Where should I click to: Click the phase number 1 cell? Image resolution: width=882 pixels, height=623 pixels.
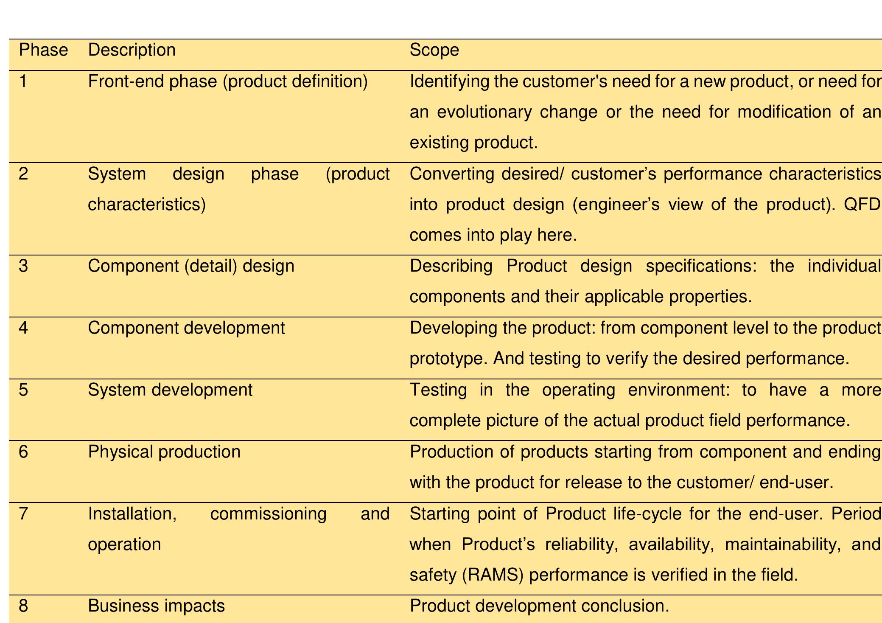(x=22, y=81)
